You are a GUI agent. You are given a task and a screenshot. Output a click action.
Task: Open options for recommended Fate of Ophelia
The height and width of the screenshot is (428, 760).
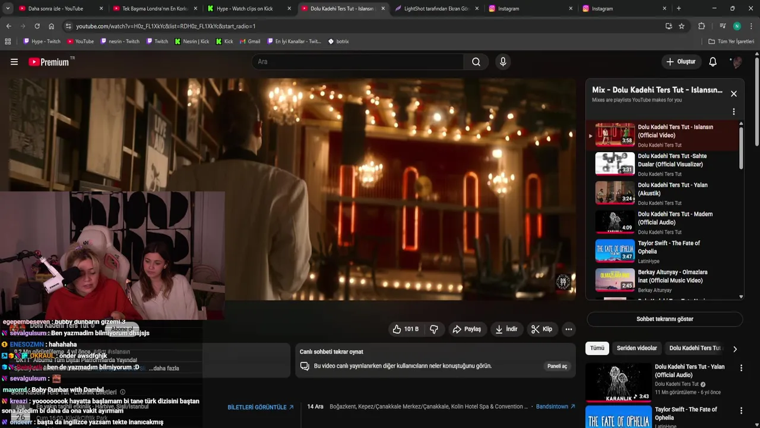click(741, 411)
